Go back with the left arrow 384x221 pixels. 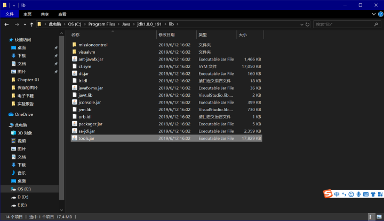click(x=6, y=24)
